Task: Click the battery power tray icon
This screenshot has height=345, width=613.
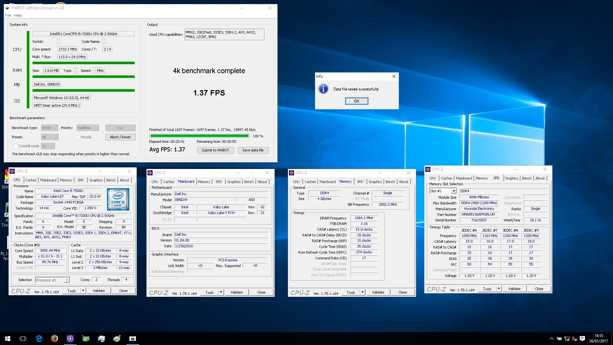Action: coord(559,339)
